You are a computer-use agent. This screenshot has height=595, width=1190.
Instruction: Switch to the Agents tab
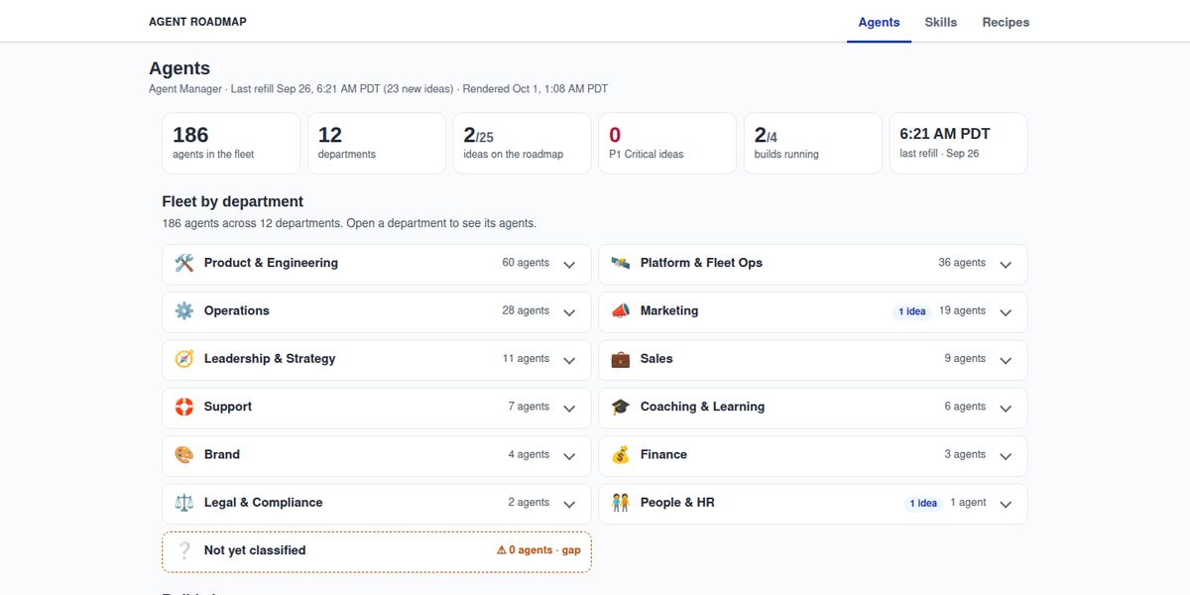pyautogui.click(x=879, y=22)
